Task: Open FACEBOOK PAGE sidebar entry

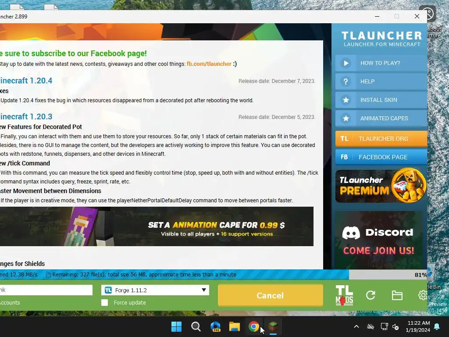Action: click(381, 157)
